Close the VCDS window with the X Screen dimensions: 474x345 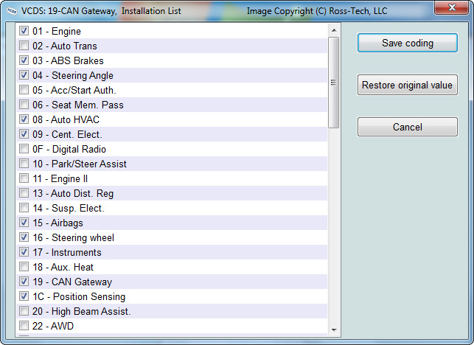(452, 7)
